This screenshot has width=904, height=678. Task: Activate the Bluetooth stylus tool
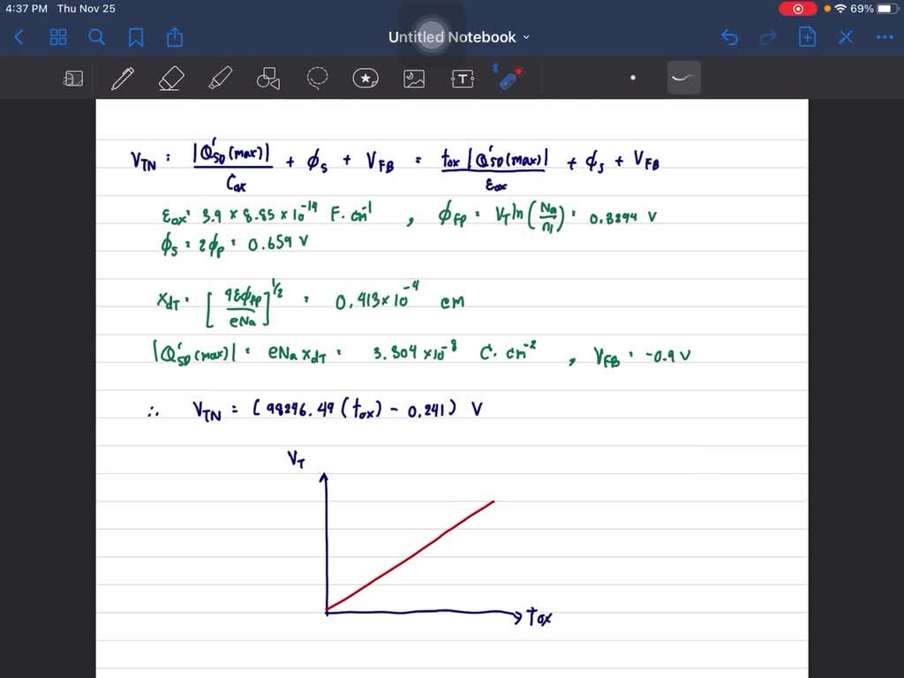(x=510, y=78)
